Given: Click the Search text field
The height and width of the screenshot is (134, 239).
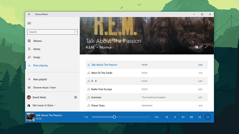Looking at the screenshot, I should (52, 32).
